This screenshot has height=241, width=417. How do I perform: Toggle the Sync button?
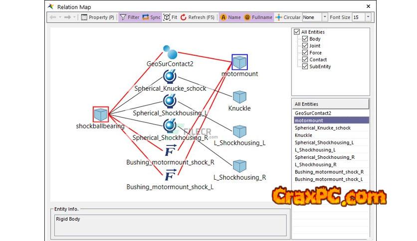[x=151, y=17]
